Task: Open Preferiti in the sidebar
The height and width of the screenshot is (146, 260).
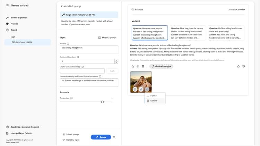Action: pos(12,24)
